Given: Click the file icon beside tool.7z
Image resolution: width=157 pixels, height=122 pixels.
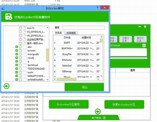Looking at the screenshot, I should pos(24,28).
